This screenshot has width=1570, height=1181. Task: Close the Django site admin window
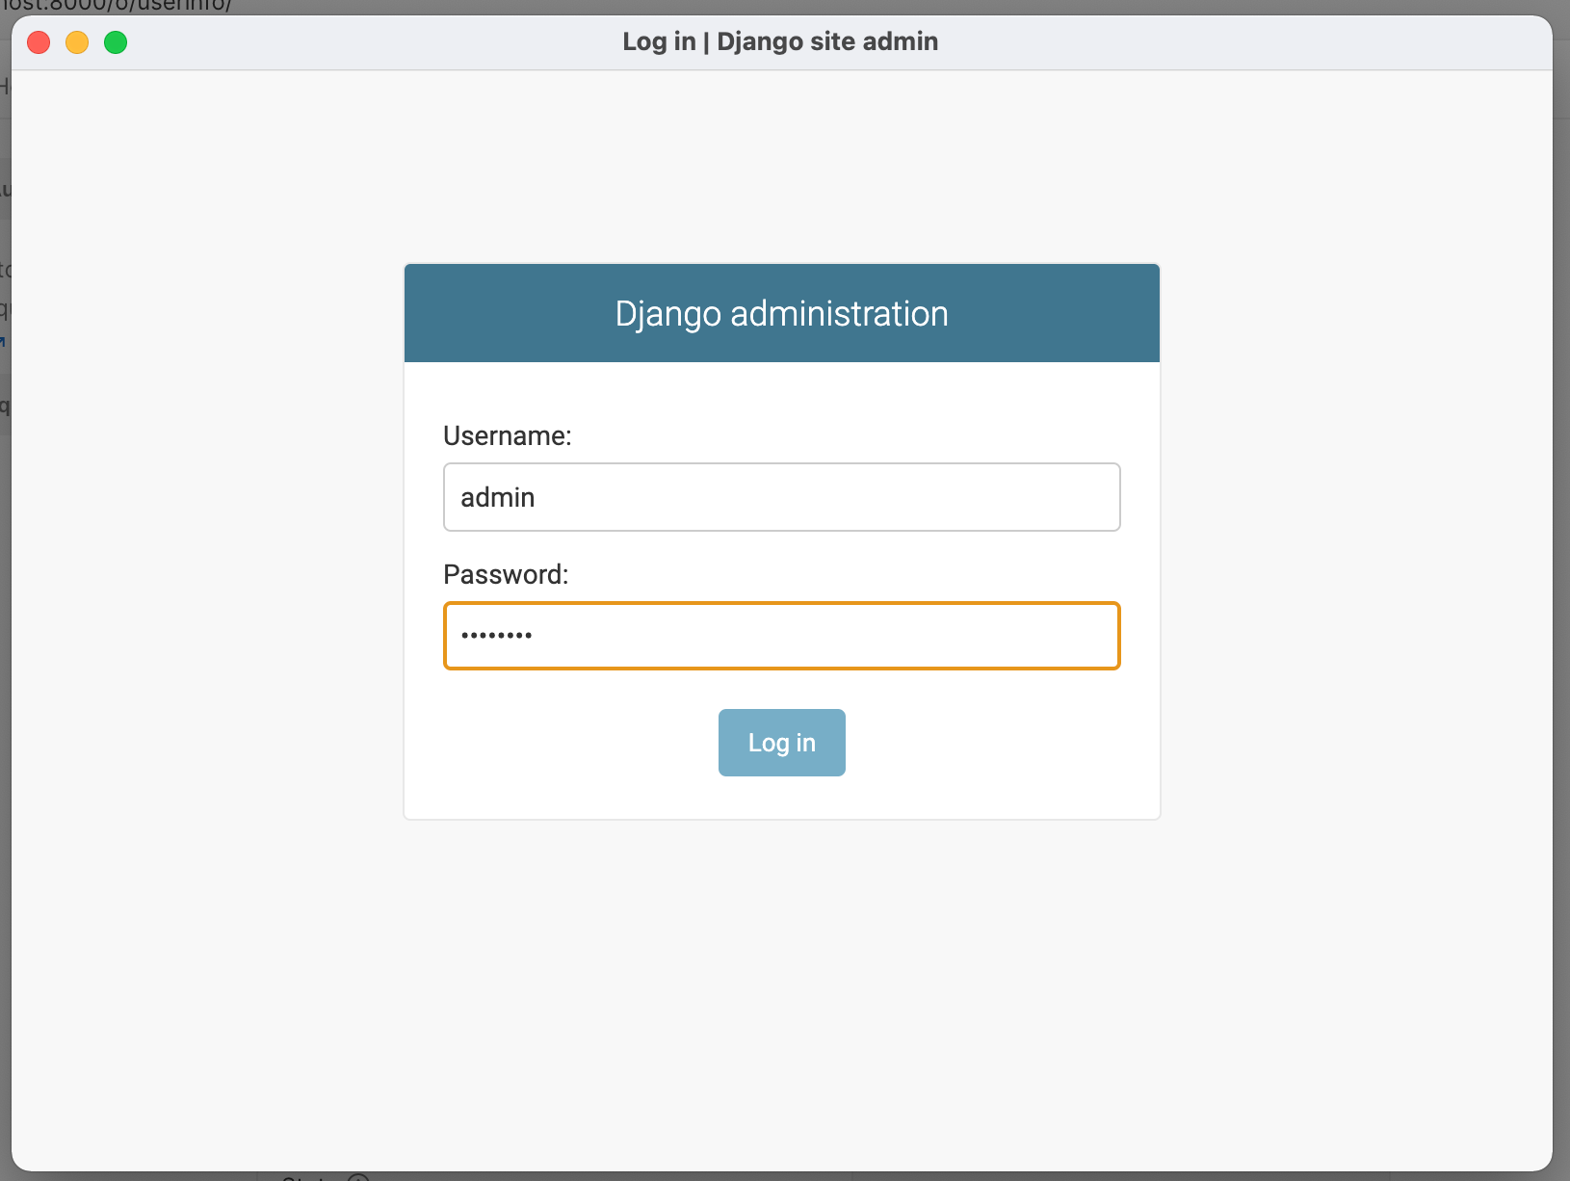(x=39, y=42)
